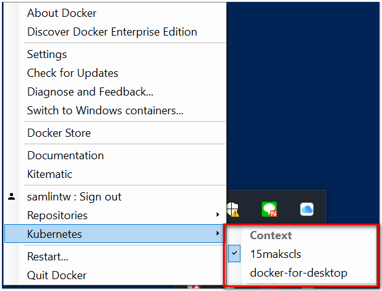Select the highlighted Kubernetes entry

tap(115, 234)
